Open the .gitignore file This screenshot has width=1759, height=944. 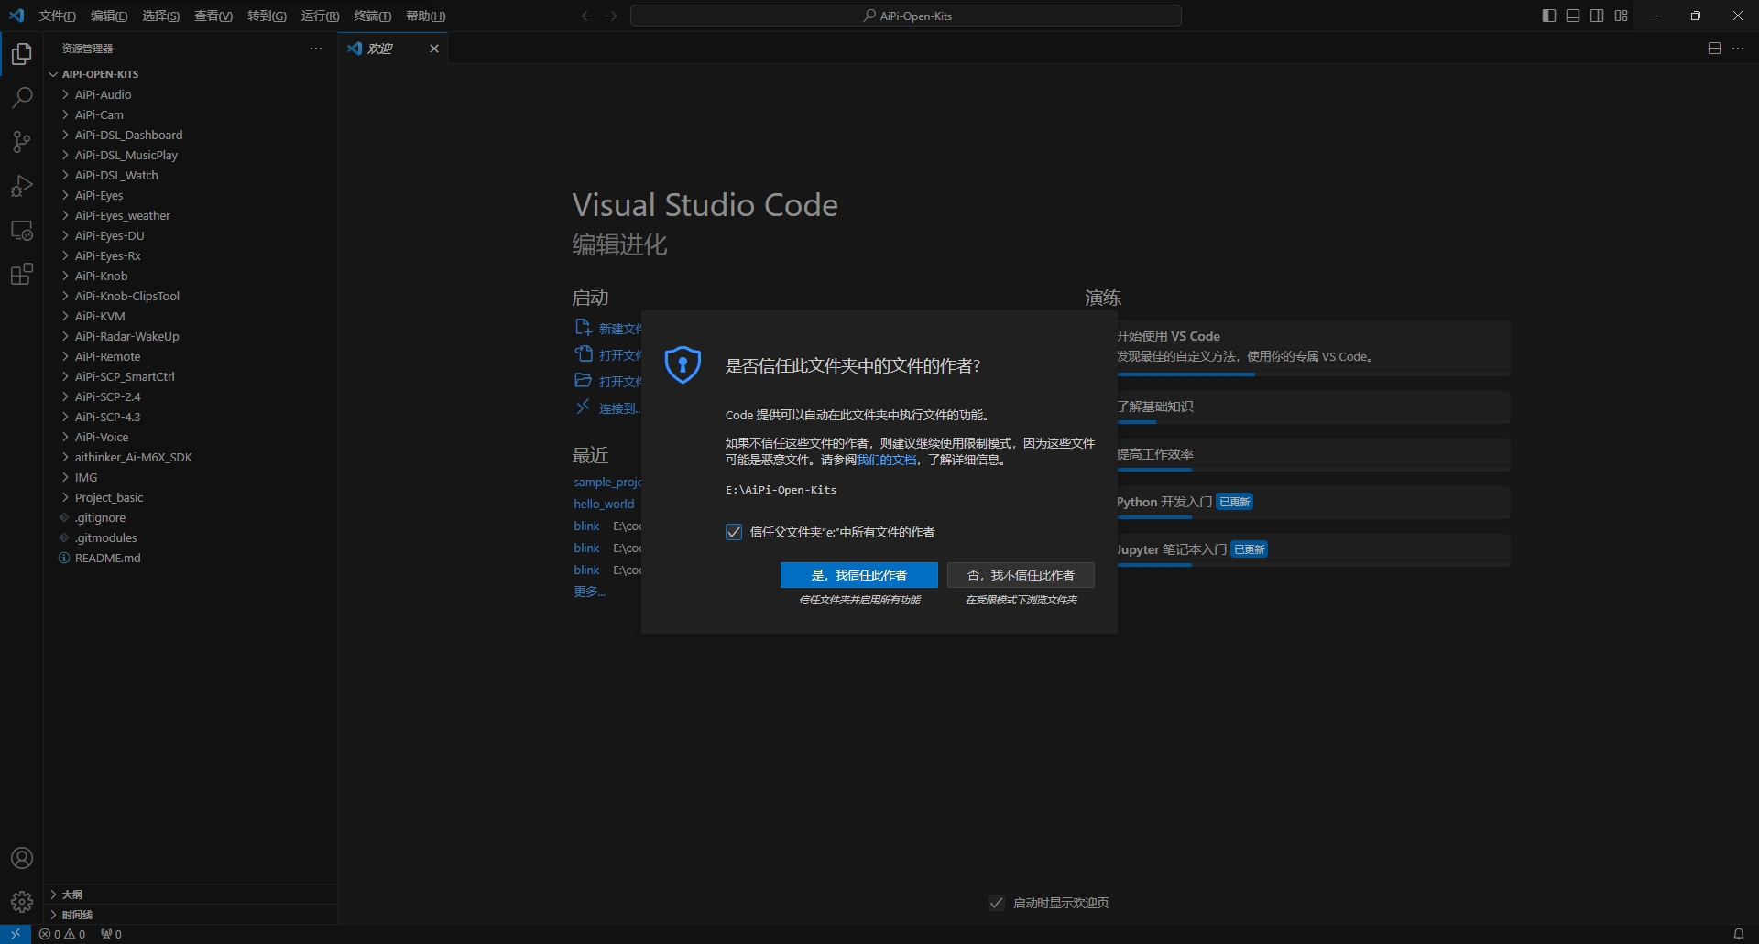[191, 517]
